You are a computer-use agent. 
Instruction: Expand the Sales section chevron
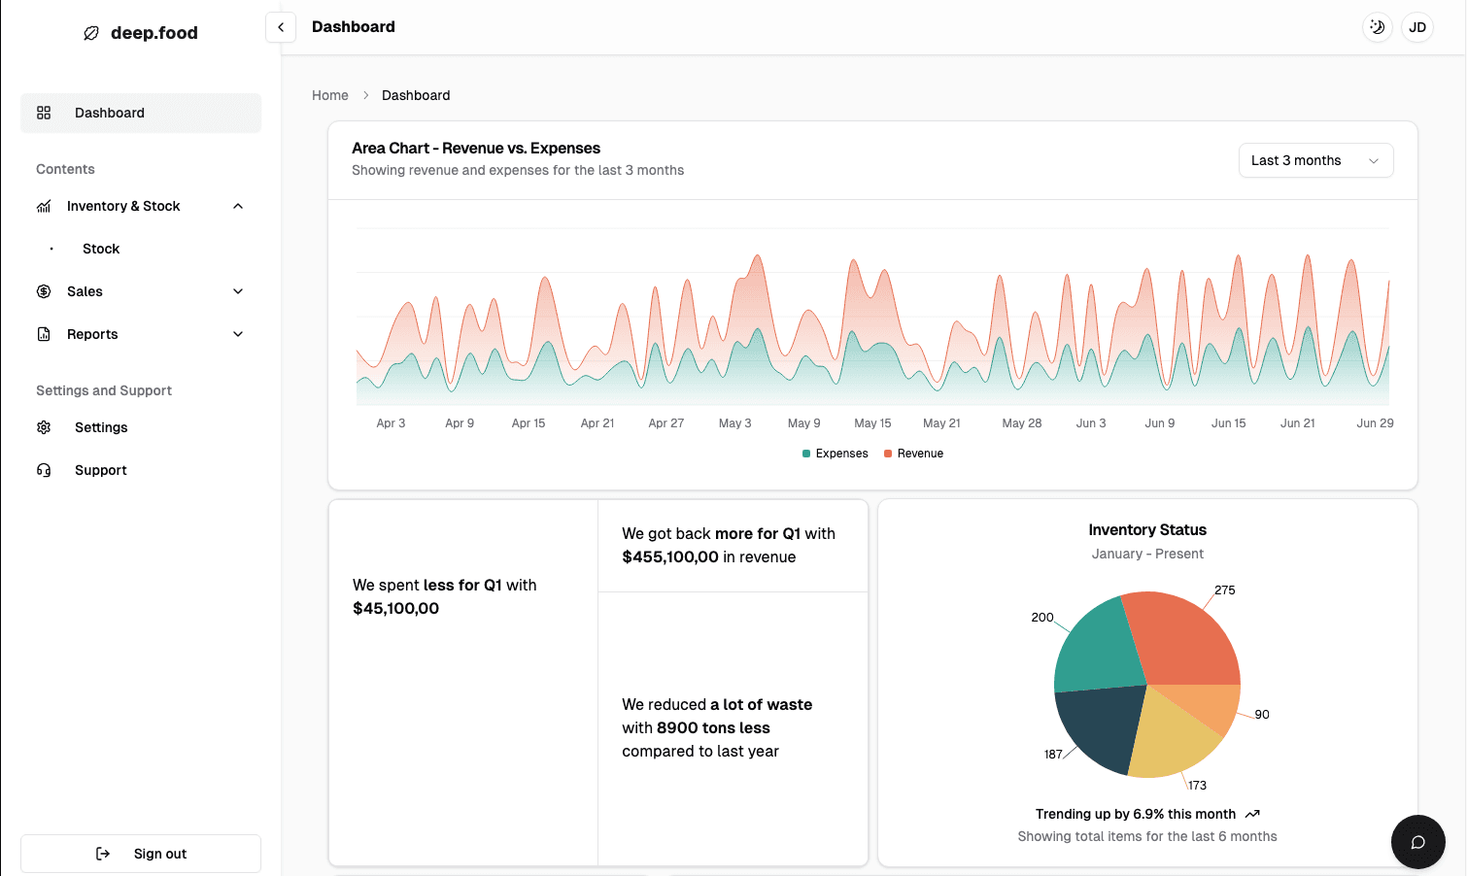coord(238,291)
